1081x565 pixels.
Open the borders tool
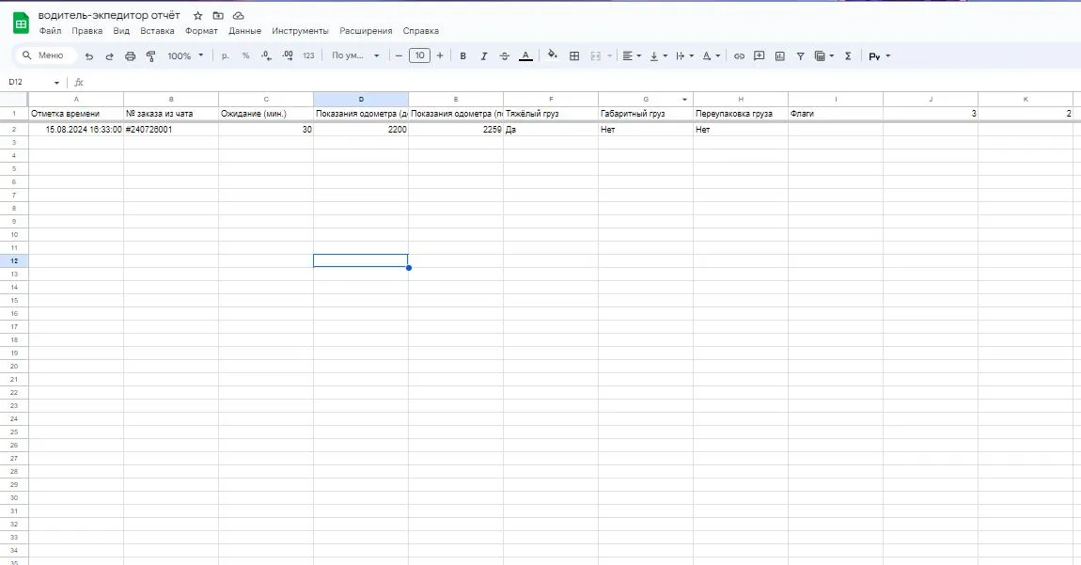(574, 56)
